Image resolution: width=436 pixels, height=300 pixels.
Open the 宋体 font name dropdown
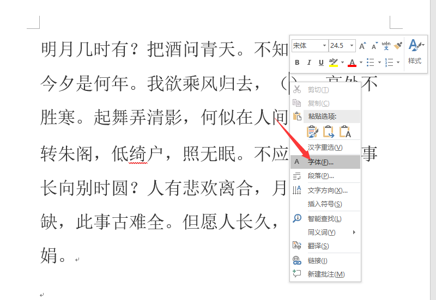(x=324, y=46)
